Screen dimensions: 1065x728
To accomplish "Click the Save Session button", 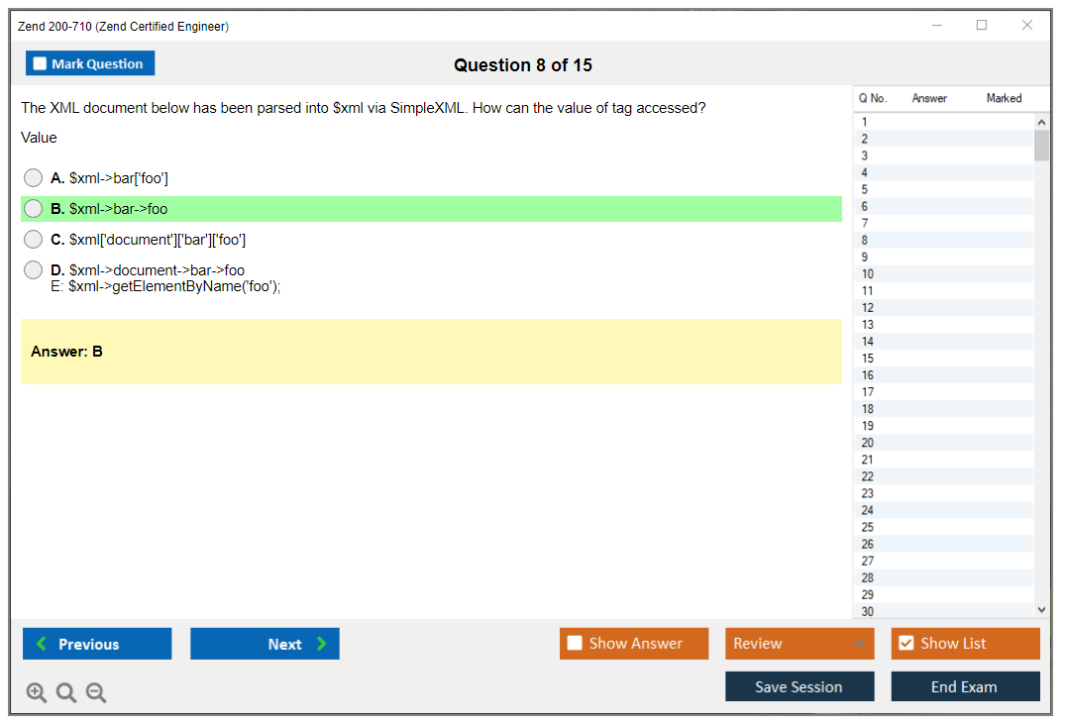I will 799,686.
